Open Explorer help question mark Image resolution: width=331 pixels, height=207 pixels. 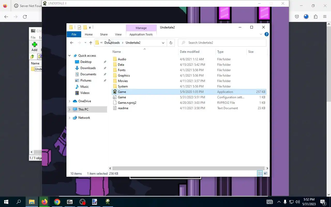point(267,34)
